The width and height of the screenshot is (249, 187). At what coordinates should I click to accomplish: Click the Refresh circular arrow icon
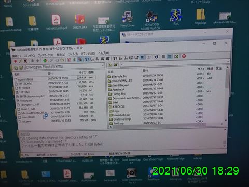click(x=157, y=57)
